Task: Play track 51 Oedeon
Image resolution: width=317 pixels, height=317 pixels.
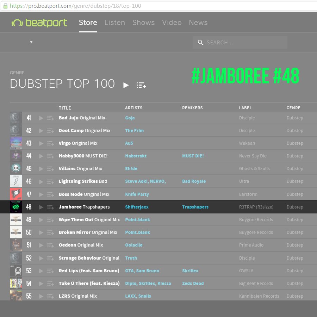Action: click(41, 245)
